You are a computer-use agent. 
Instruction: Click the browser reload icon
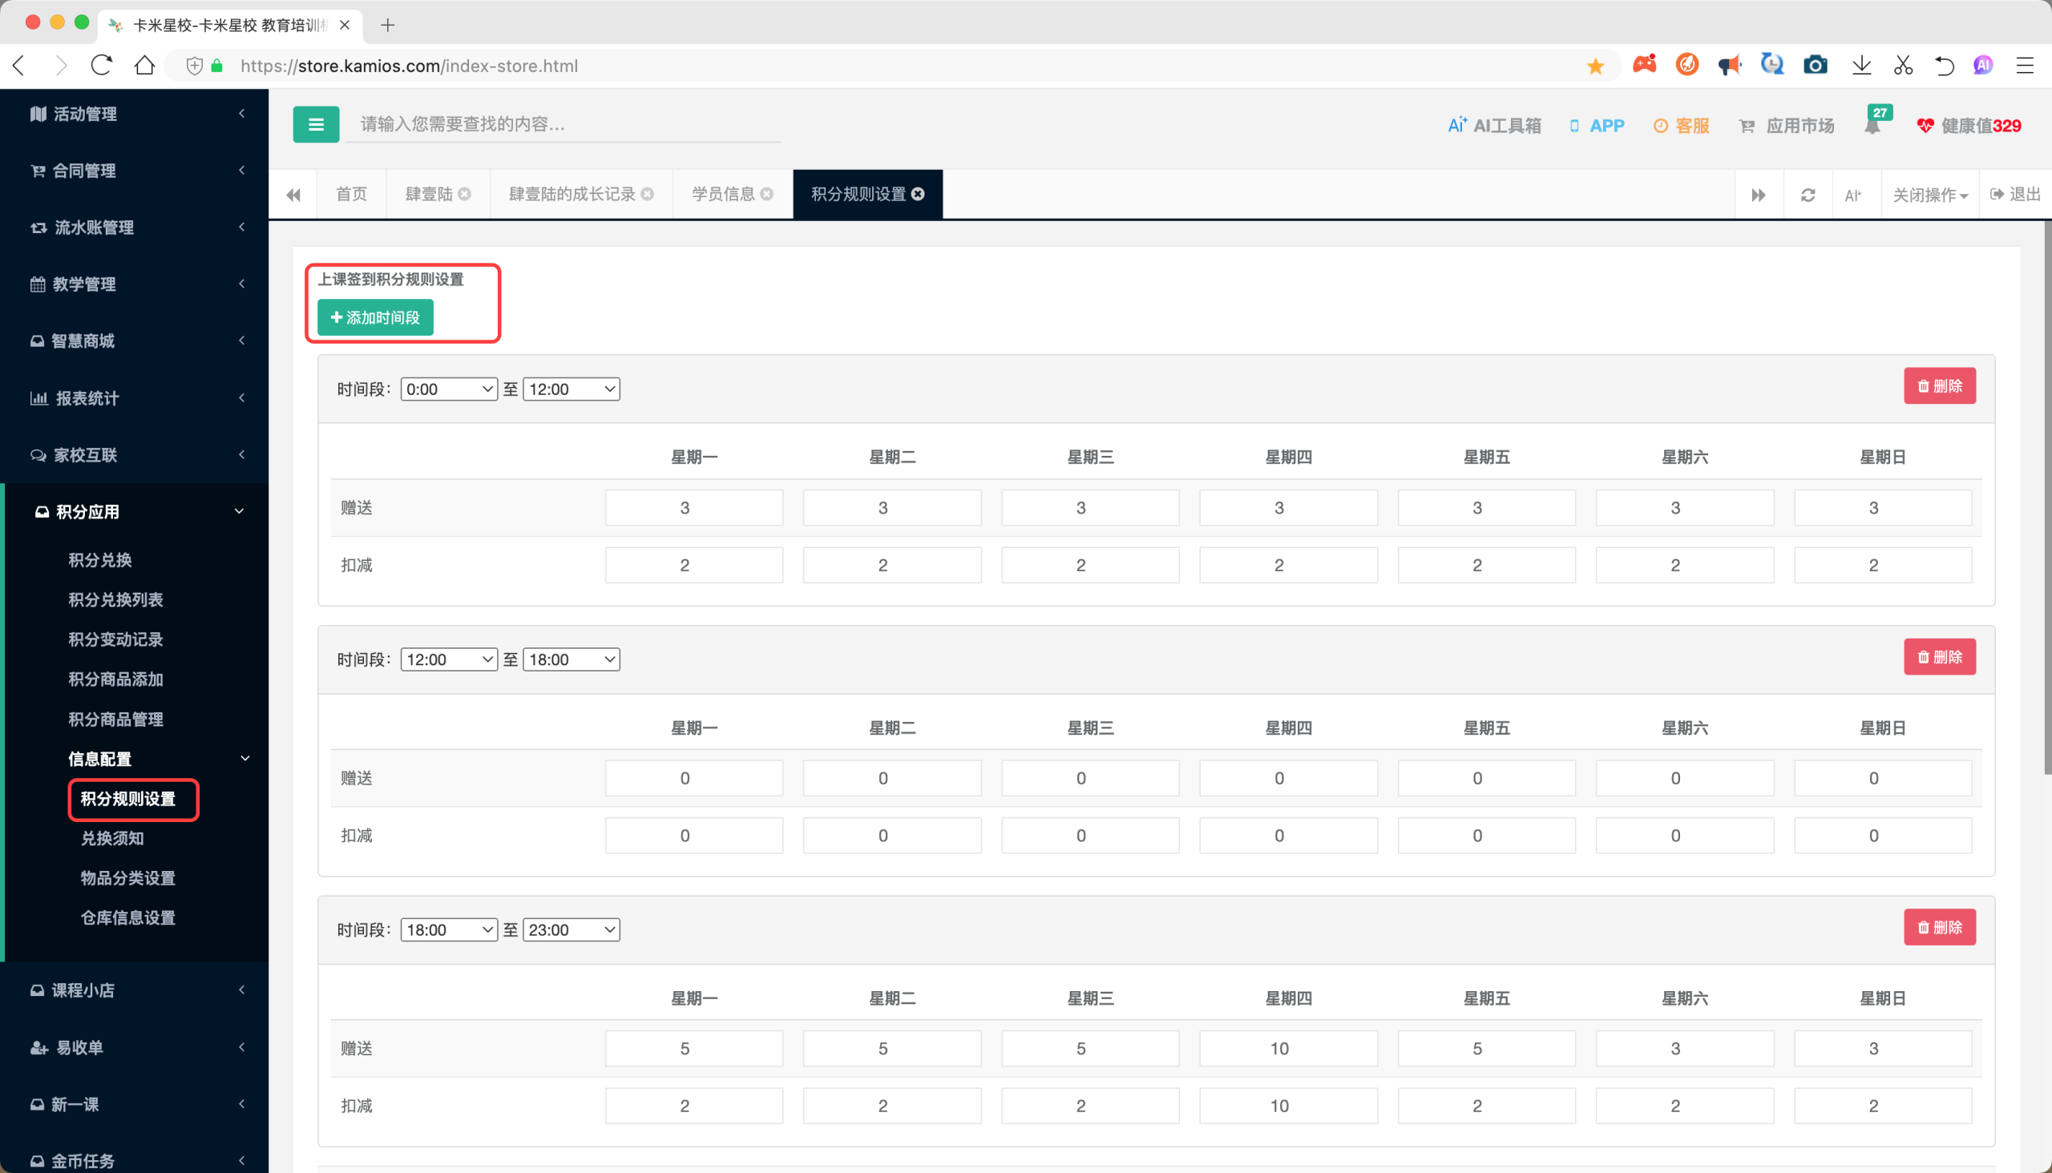102,66
